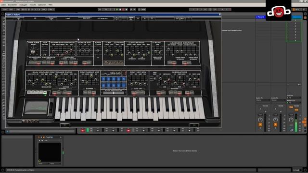
Task: Click the second track's pan knob
Action: pyautogui.click(x=275, y=120)
